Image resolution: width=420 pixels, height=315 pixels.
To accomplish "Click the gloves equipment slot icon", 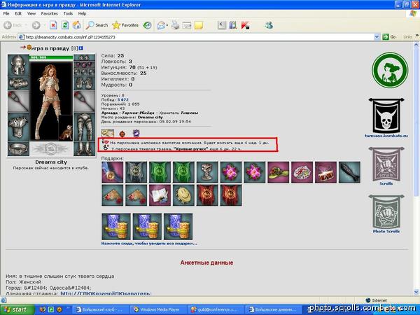I will point(84,83).
